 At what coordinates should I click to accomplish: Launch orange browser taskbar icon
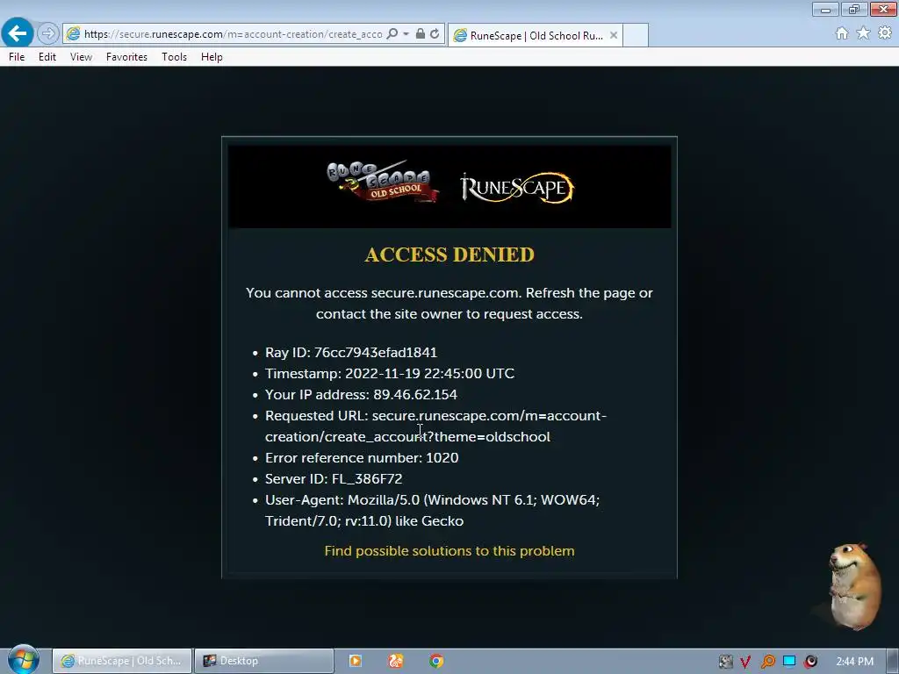point(396,661)
